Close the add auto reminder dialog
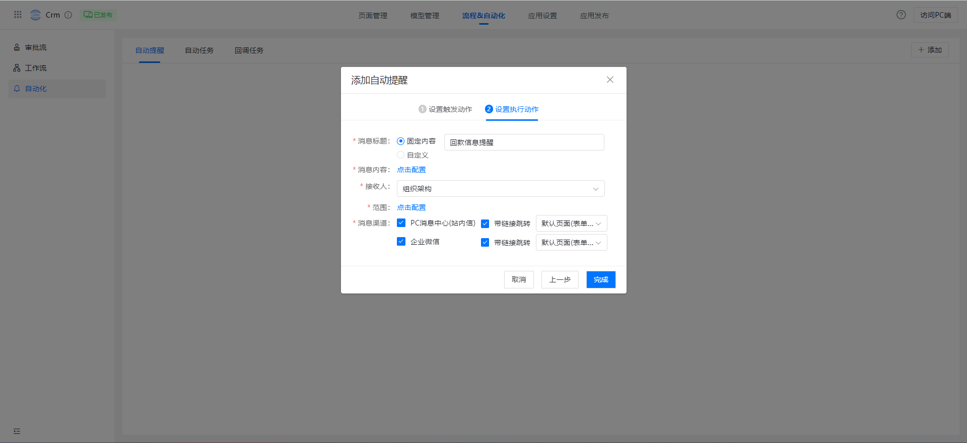Screen dimensions: 967x443 pos(610,80)
